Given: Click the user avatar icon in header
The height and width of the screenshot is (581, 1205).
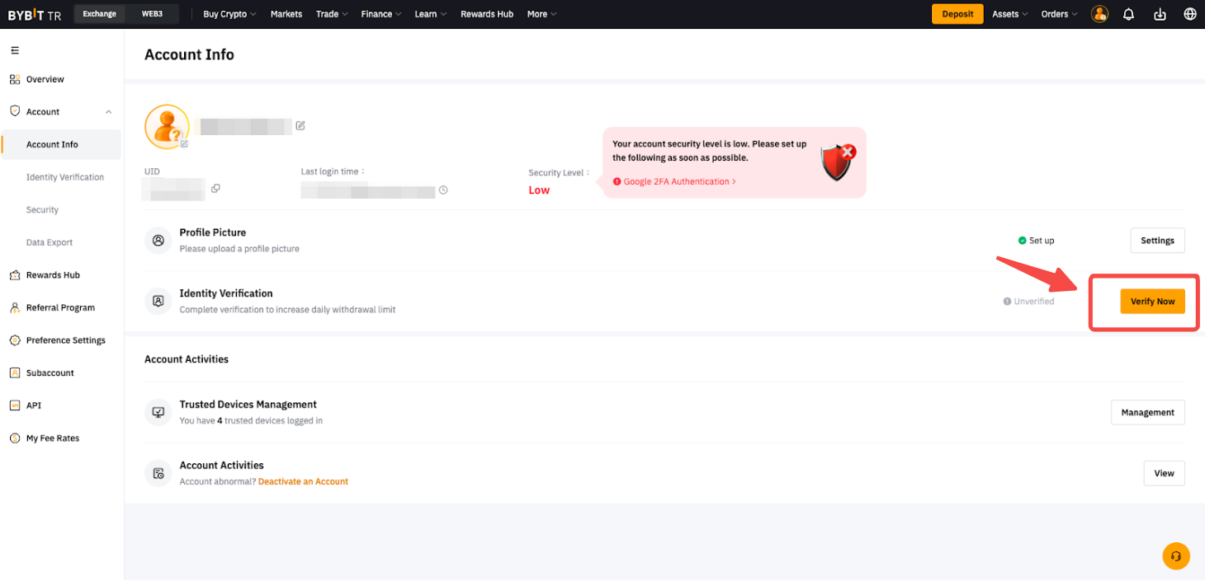Looking at the screenshot, I should (x=1099, y=14).
